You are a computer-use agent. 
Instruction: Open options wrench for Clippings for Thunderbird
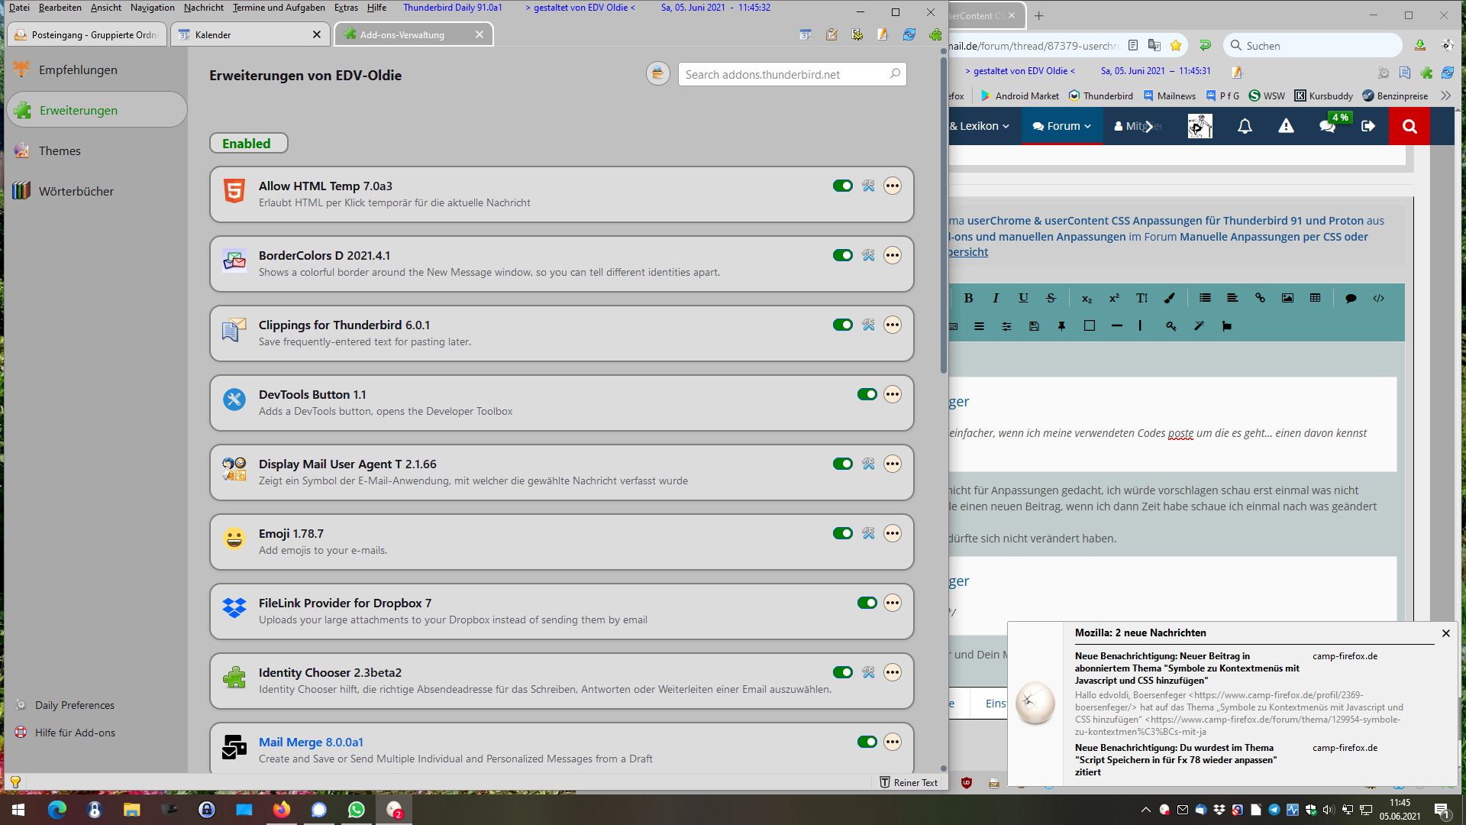868,325
